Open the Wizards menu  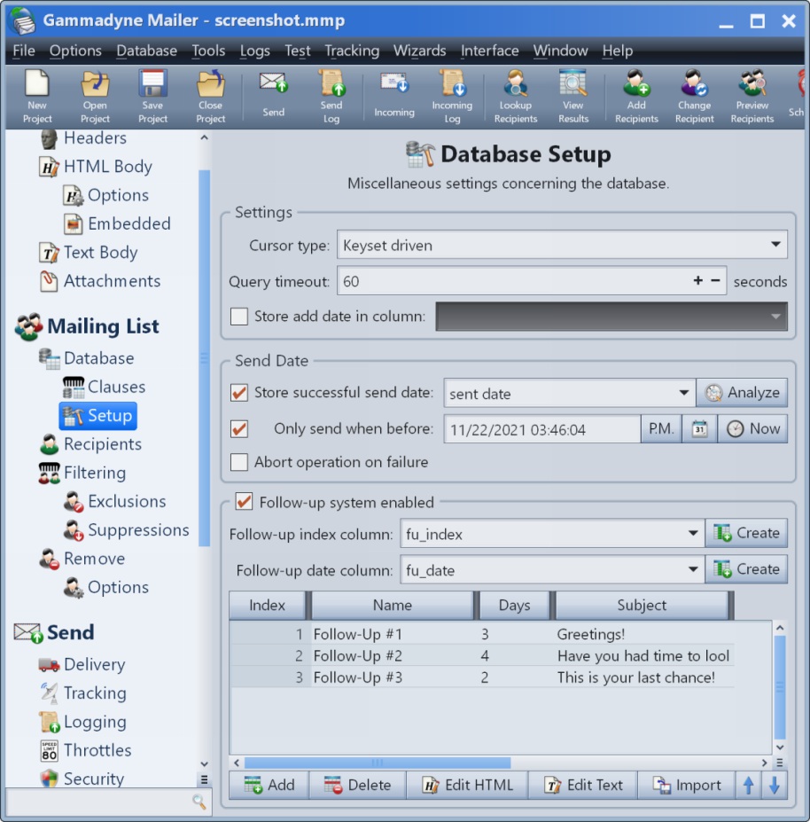419,51
